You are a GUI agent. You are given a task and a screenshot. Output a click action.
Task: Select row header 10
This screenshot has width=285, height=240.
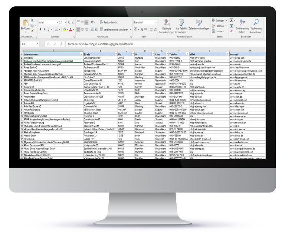[x=22, y=84]
